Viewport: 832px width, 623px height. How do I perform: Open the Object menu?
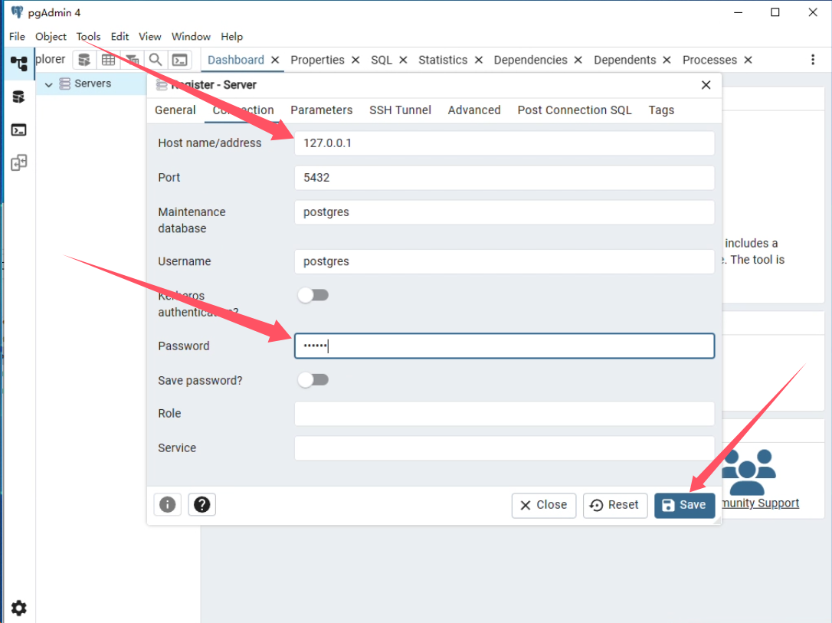[x=51, y=36]
